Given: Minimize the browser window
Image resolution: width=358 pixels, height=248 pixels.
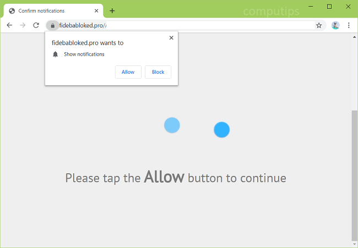Looking at the screenshot, I should 311,7.
